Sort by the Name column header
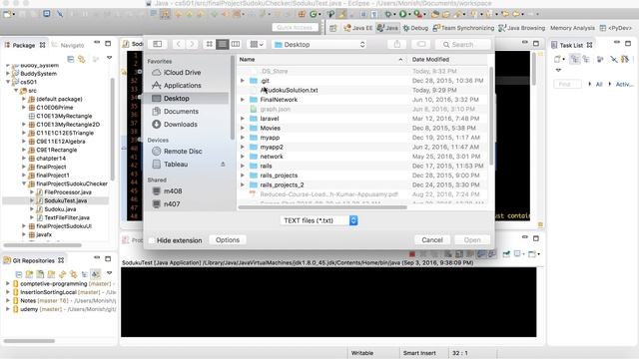This screenshot has width=639, height=359. tap(247, 60)
